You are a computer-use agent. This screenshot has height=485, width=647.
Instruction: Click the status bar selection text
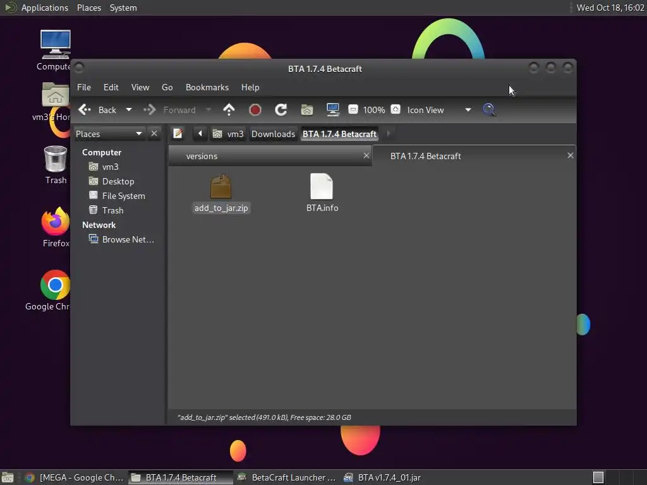264,417
